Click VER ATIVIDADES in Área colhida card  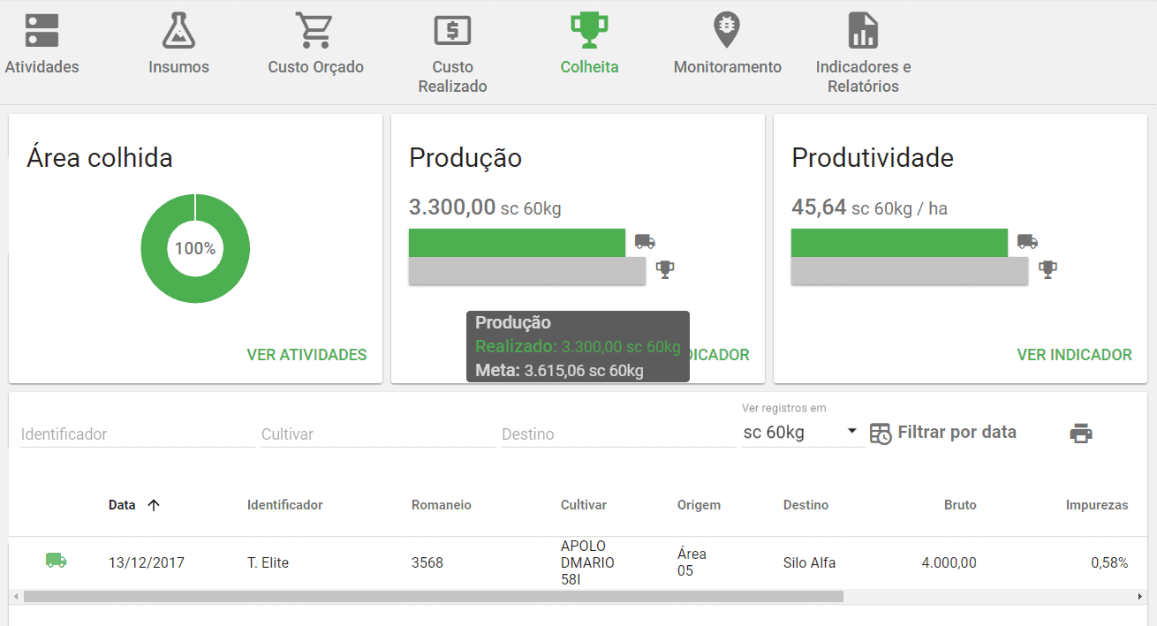pos(306,355)
